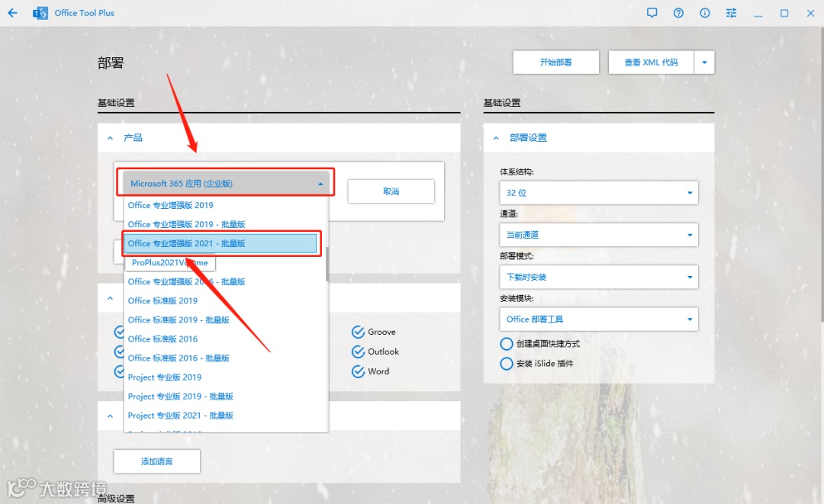Expand arrow beside 查看 XML 代码
Screen dimensions: 824x504
click(704, 62)
